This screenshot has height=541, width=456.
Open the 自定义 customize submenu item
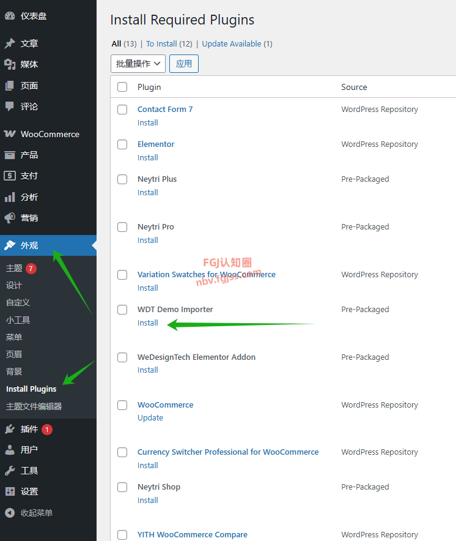coord(18,302)
